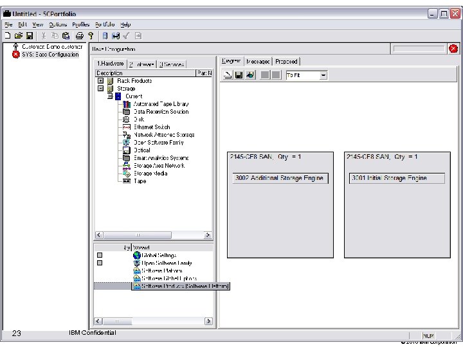Open the Options menu
This screenshot has width=463, height=347.
pos(58,24)
